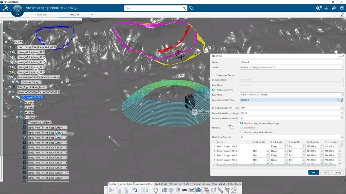This screenshot has width=346, height=194.
Task: Switch to the Underground Mine tab
Action: pos(144,184)
